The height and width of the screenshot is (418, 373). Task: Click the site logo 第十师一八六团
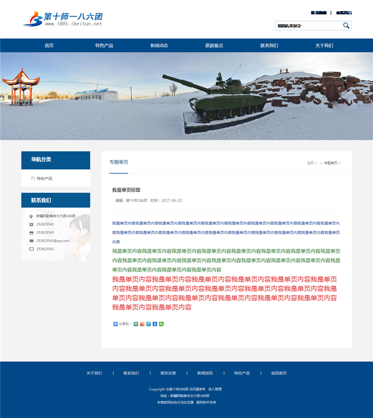point(62,19)
